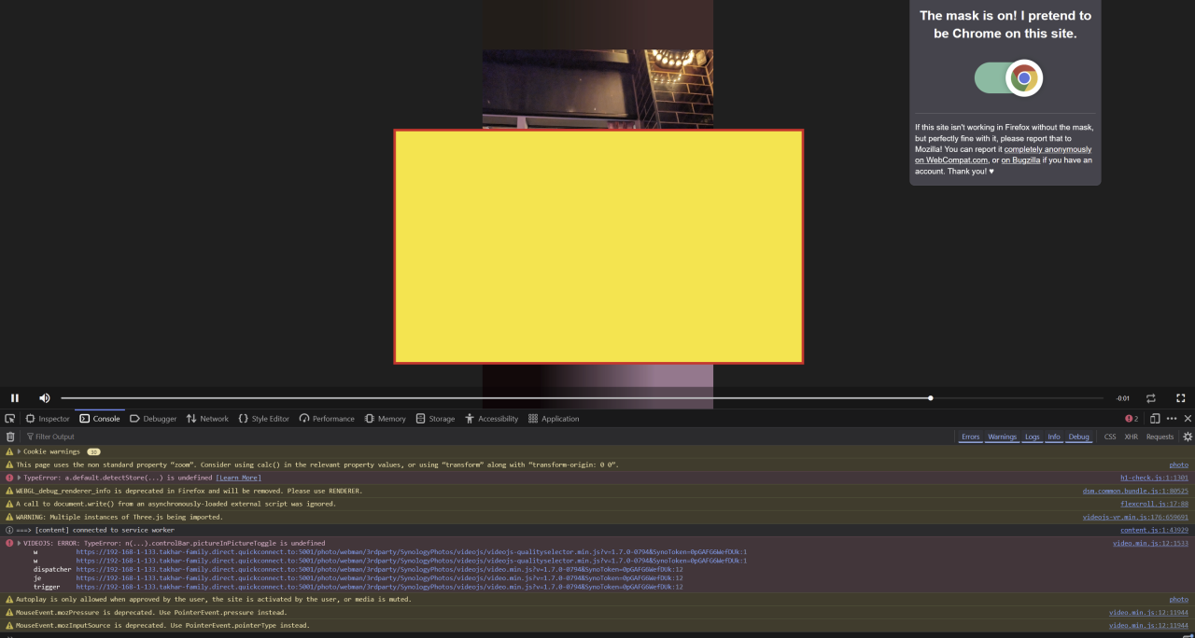Click the Learn More link
Screen dimensions: 1195x638
[238, 478]
